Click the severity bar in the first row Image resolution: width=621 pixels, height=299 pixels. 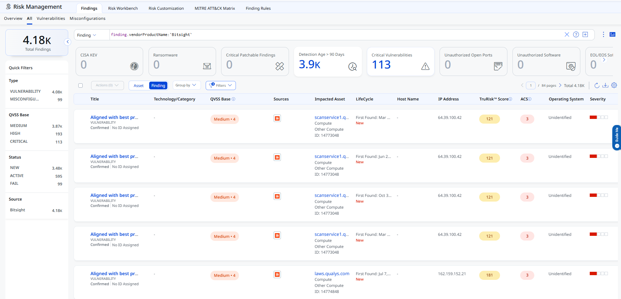599,117
